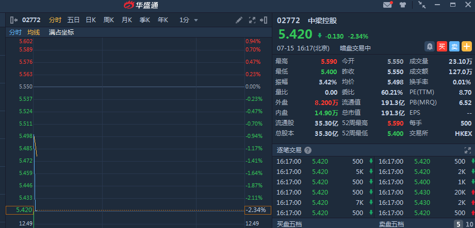Open the mail inbox envelope icon

(387, 5)
